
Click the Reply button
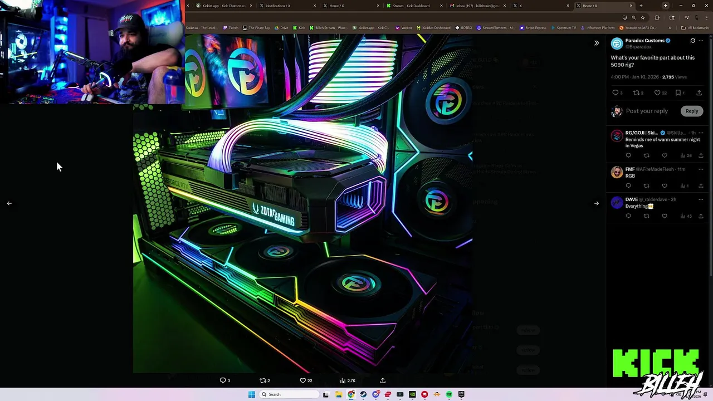(x=691, y=111)
